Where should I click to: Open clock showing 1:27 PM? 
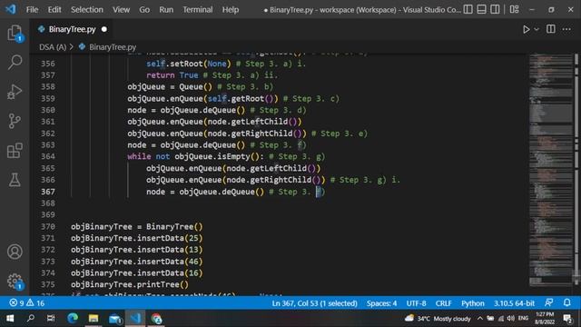(x=545, y=319)
